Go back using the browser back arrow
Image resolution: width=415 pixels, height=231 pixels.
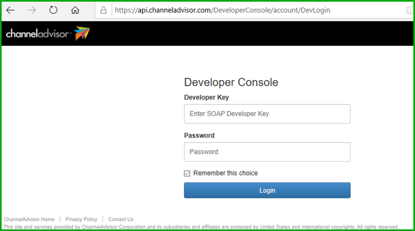[x=10, y=10]
